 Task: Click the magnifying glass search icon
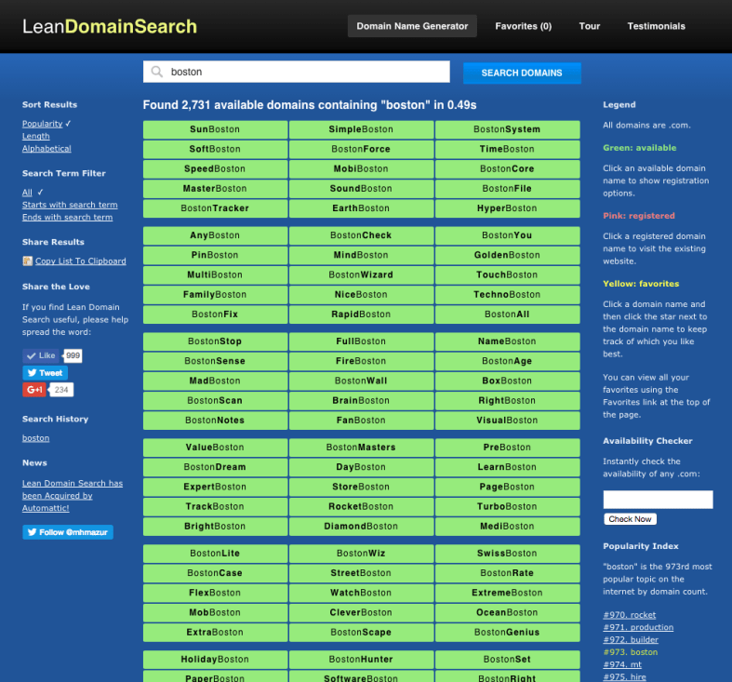(157, 72)
